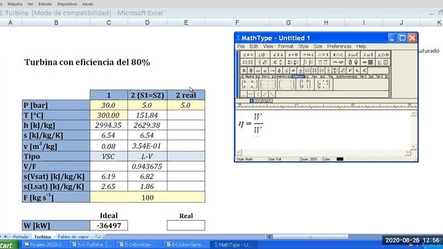Viewport: 443px width, 249px height.
Task: Insert vertical ellipsis from MathType bar
Action: click(258, 94)
